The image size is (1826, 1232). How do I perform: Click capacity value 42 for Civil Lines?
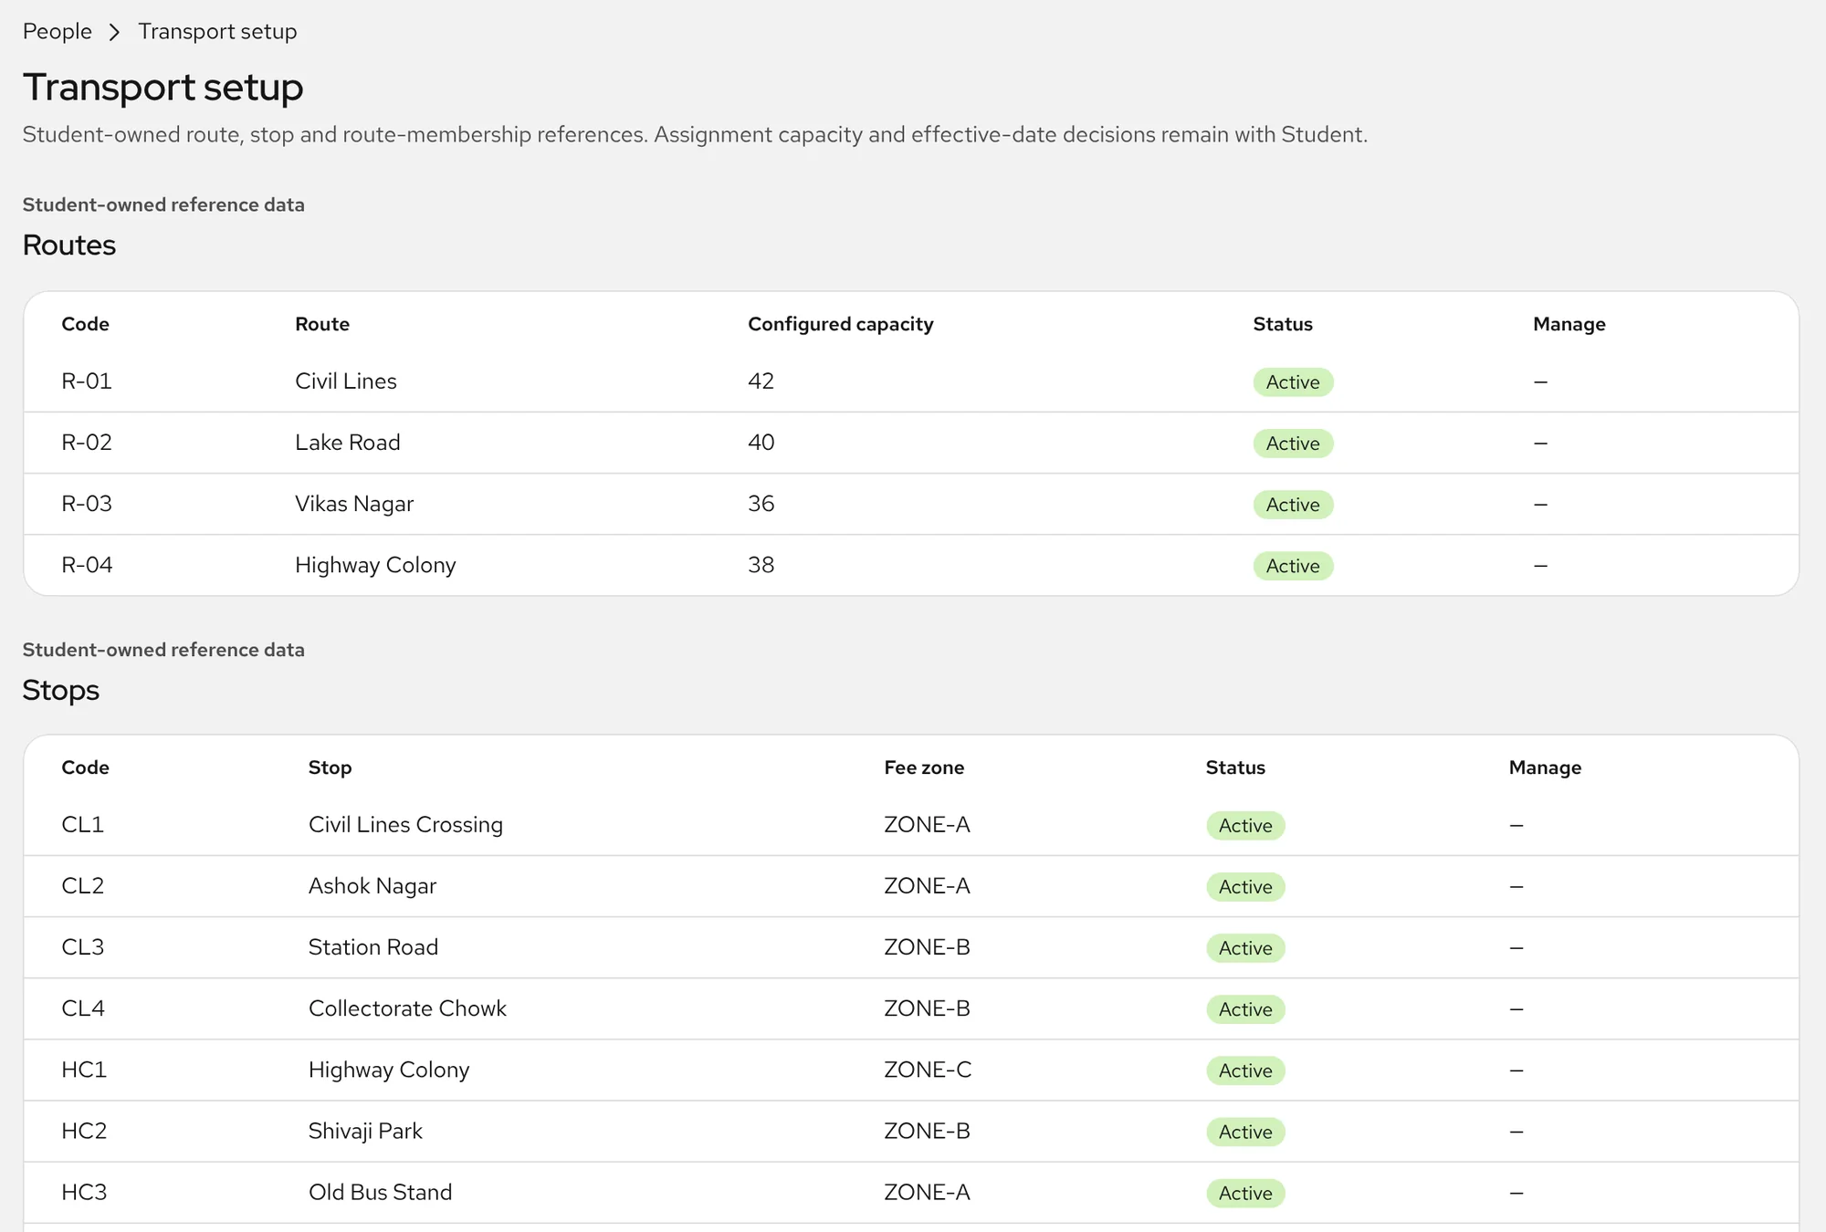tap(761, 381)
